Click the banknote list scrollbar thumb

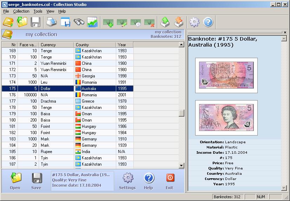[182, 113]
